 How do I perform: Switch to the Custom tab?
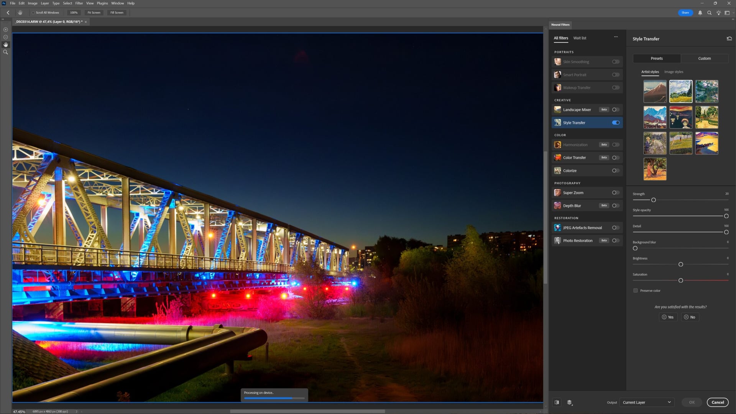(704, 58)
